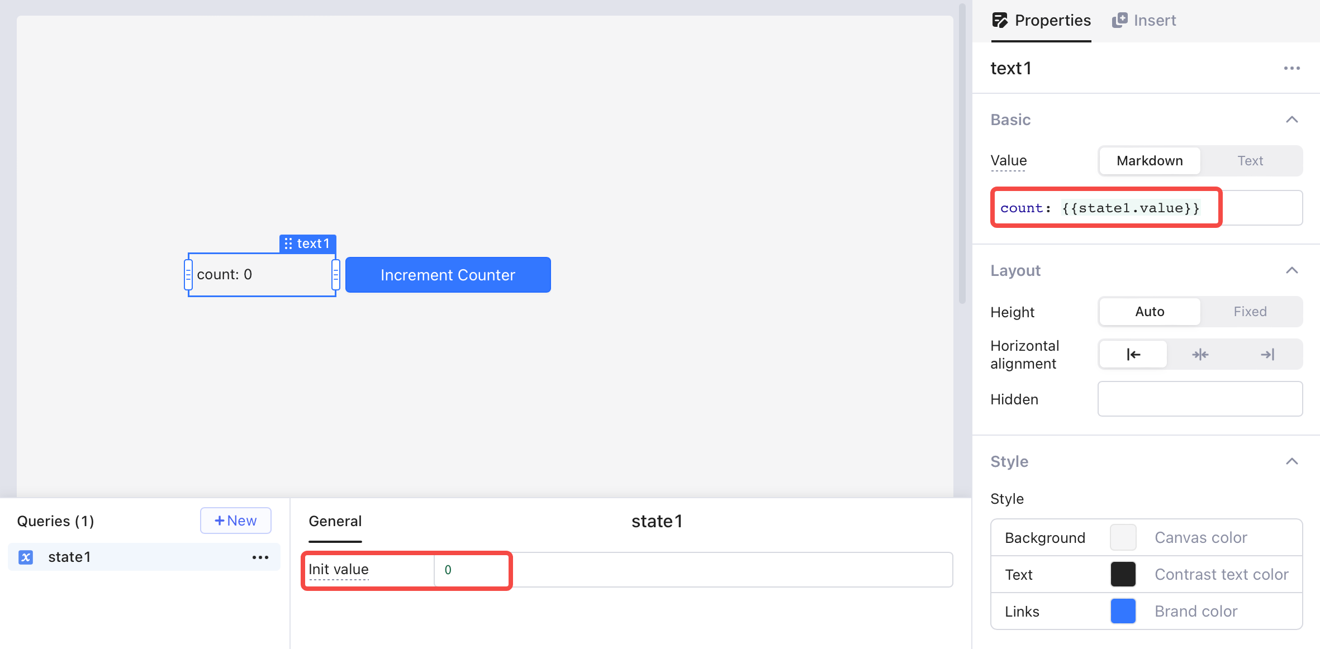Click the state1 variable icon in queries
Viewport: 1320px width, 649px height.
coord(26,557)
